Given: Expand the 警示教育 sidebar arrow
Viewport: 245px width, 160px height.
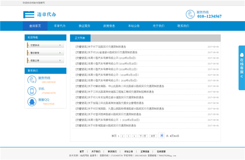Looking at the screenshot, I should point(60,53).
